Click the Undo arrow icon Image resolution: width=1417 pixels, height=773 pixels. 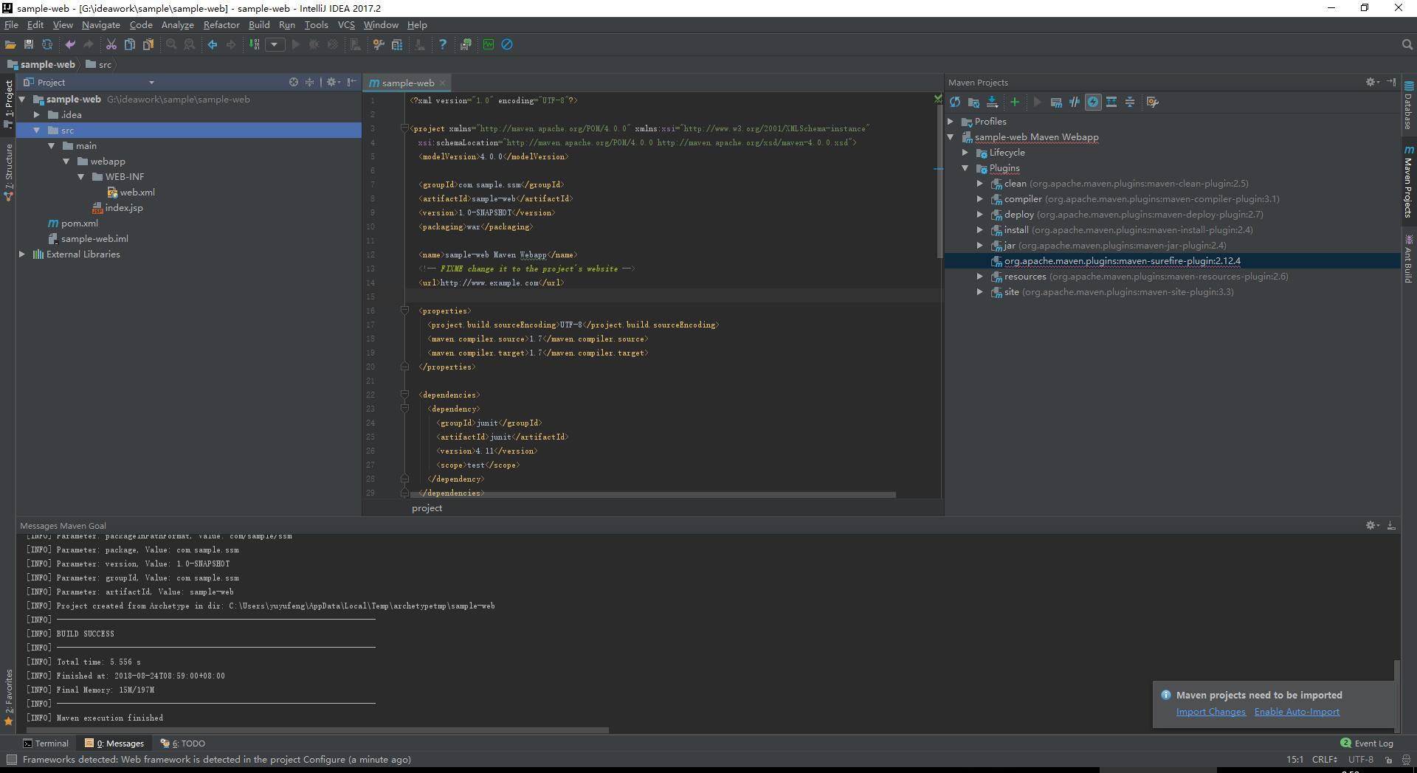pos(70,44)
